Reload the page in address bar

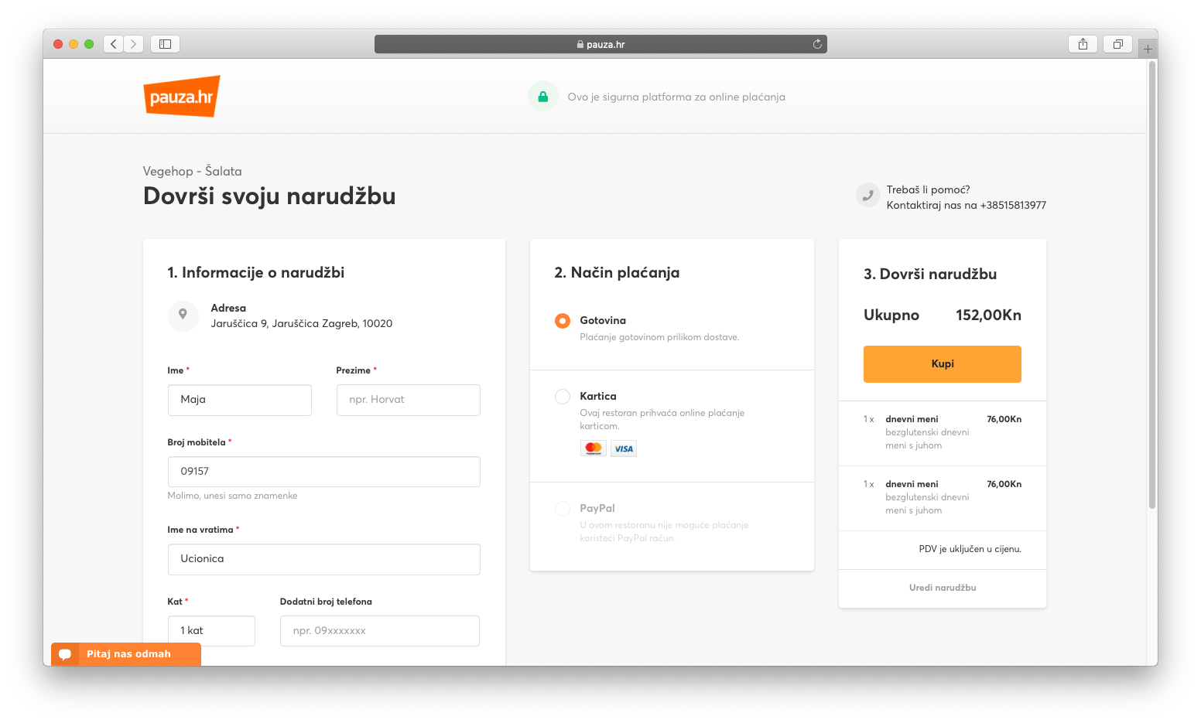[x=817, y=44]
